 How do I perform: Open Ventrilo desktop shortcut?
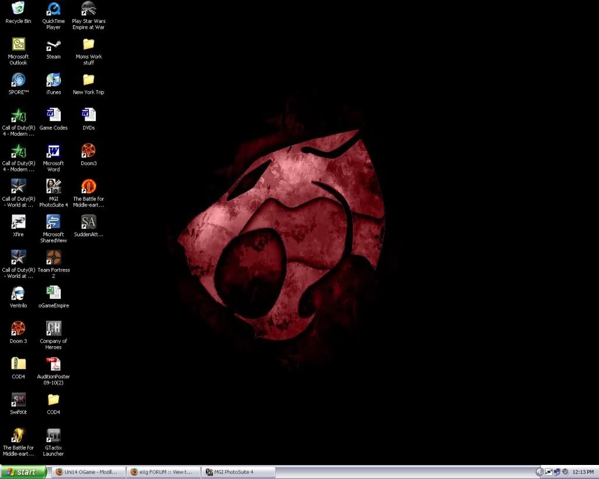18,292
